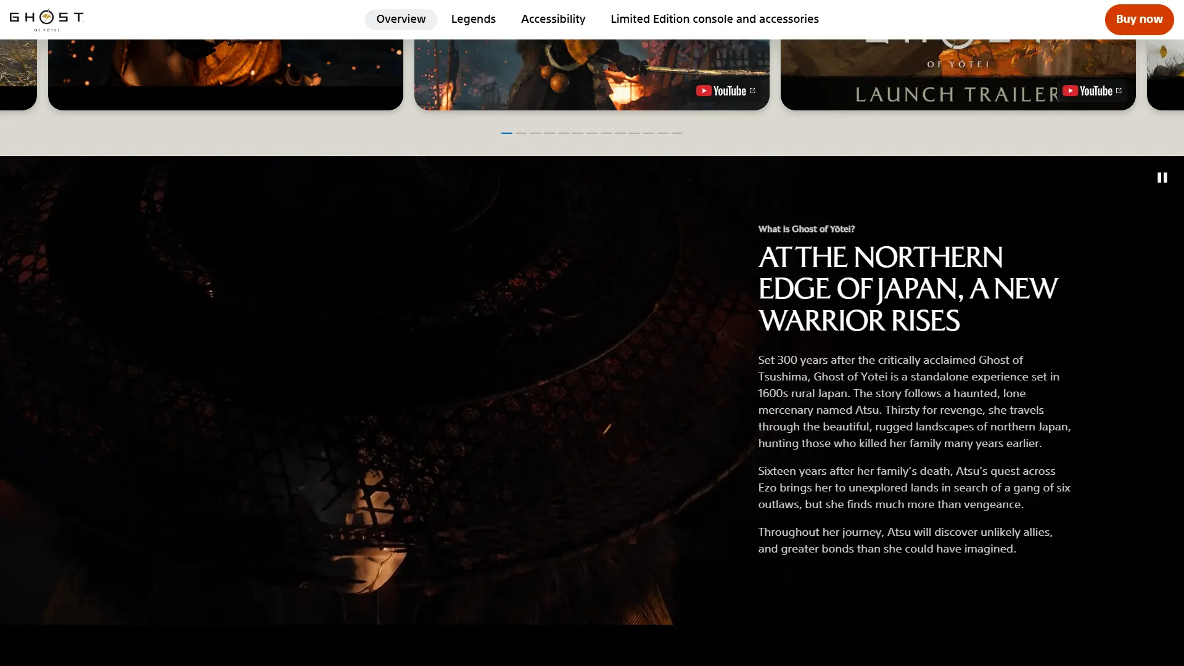Viewport: 1184px width, 666px height.
Task: Go to the Accessibility section
Action: 553,19
